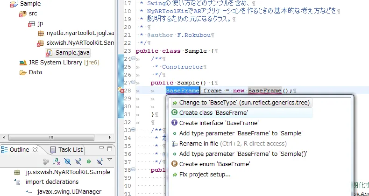Click the src source folder icon
This screenshot has width=369, height=196.
click(22, 14)
